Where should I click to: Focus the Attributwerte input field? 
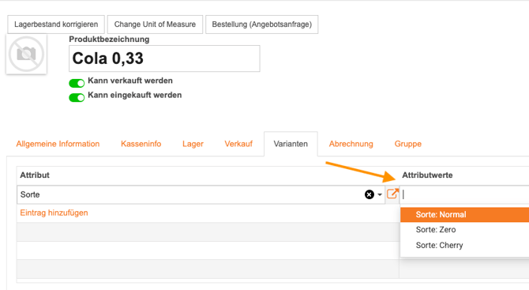[x=464, y=194]
